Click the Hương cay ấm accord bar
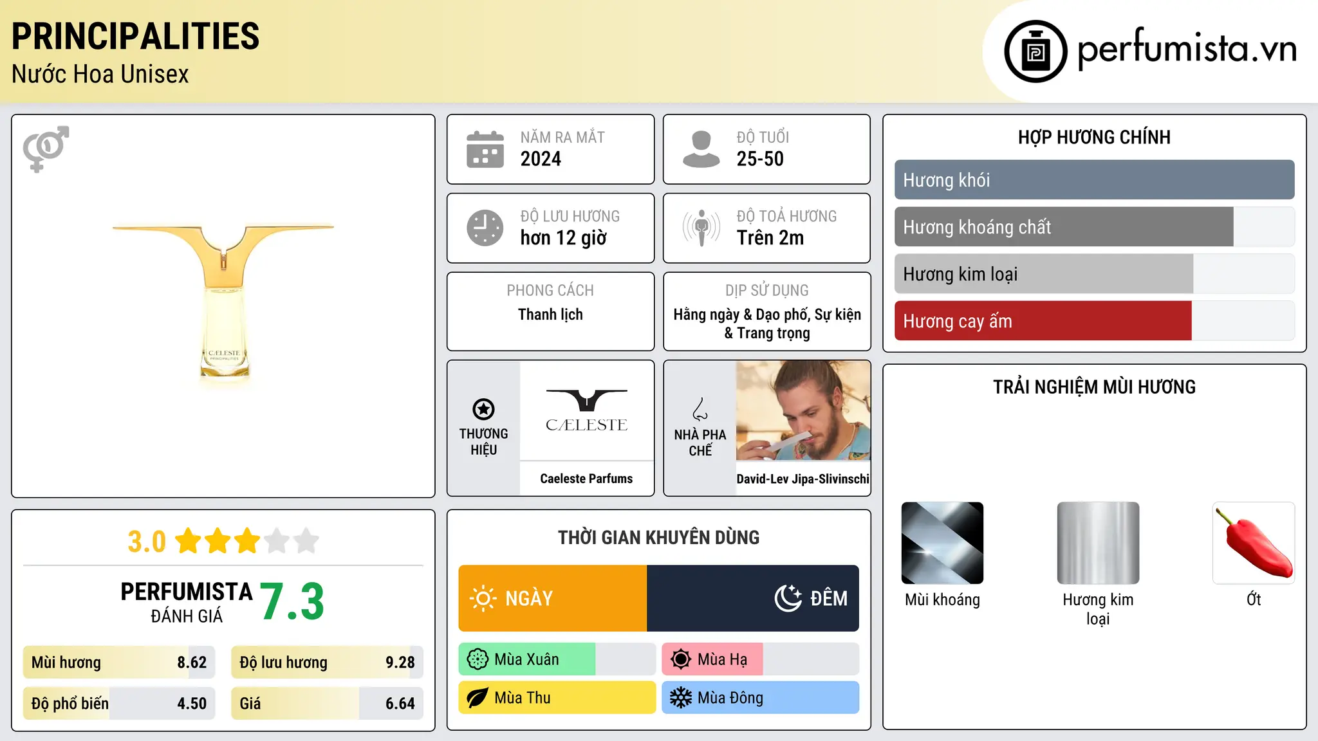Viewport: 1318px width, 741px height. (1094, 320)
